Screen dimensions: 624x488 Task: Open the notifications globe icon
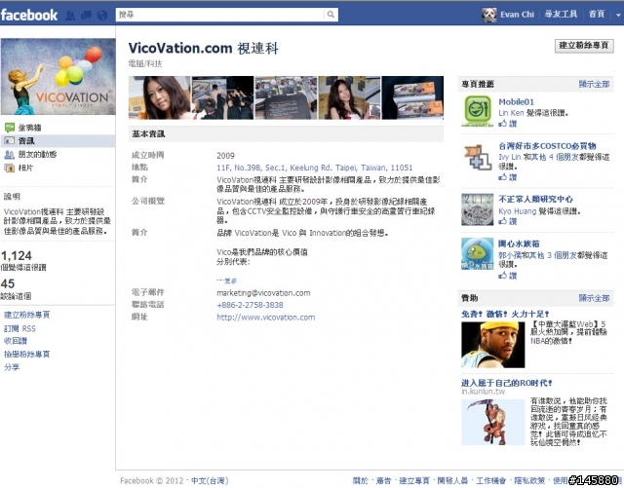click(102, 16)
